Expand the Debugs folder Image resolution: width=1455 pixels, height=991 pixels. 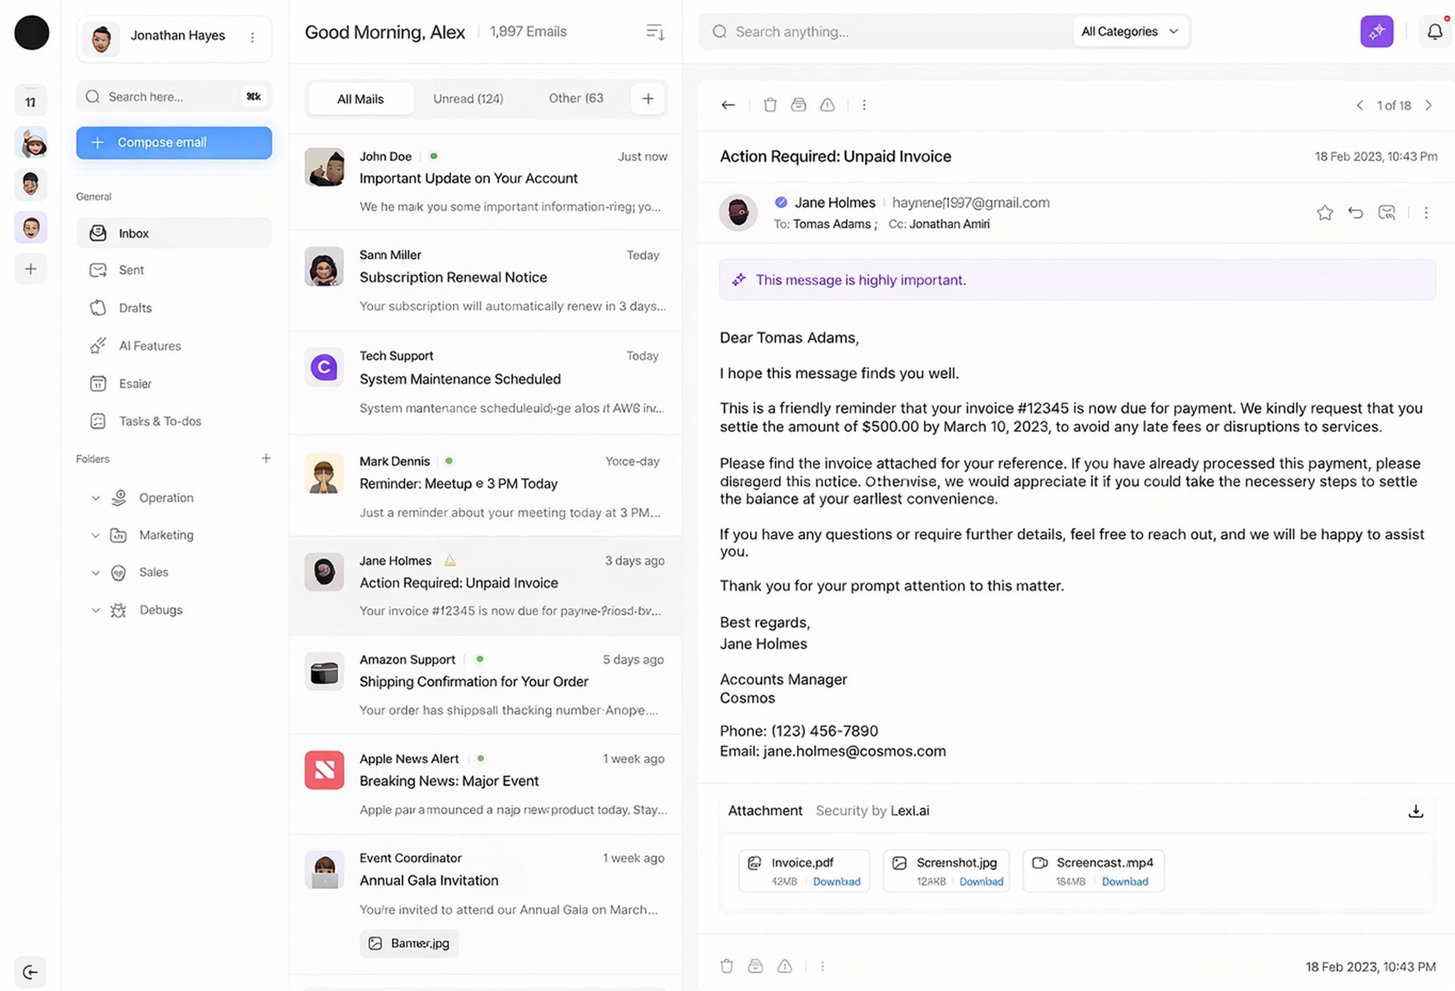click(96, 610)
